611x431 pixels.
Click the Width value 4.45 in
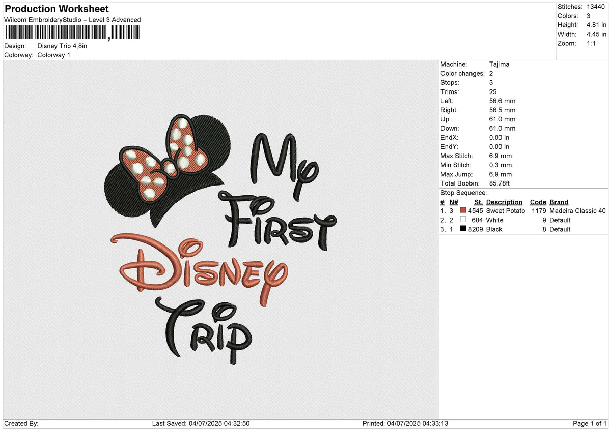[596, 34]
